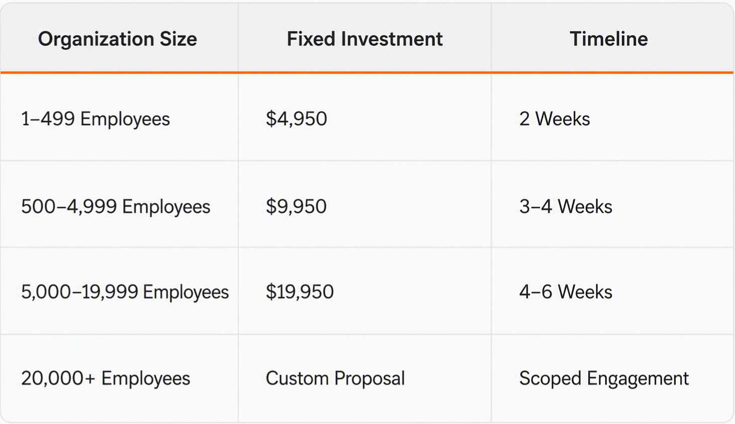
Task: Click the word Weeks in 2 Weeks cell
Action: pyautogui.click(x=563, y=119)
